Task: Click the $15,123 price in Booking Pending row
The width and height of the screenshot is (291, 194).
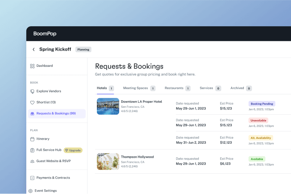Action: (226, 108)
